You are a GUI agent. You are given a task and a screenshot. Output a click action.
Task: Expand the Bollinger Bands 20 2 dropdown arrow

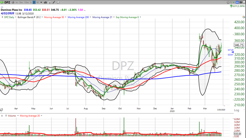[x=42, y=17]
